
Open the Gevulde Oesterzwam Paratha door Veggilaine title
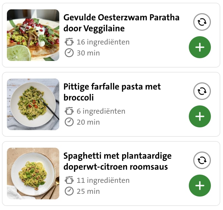[121, 23]
